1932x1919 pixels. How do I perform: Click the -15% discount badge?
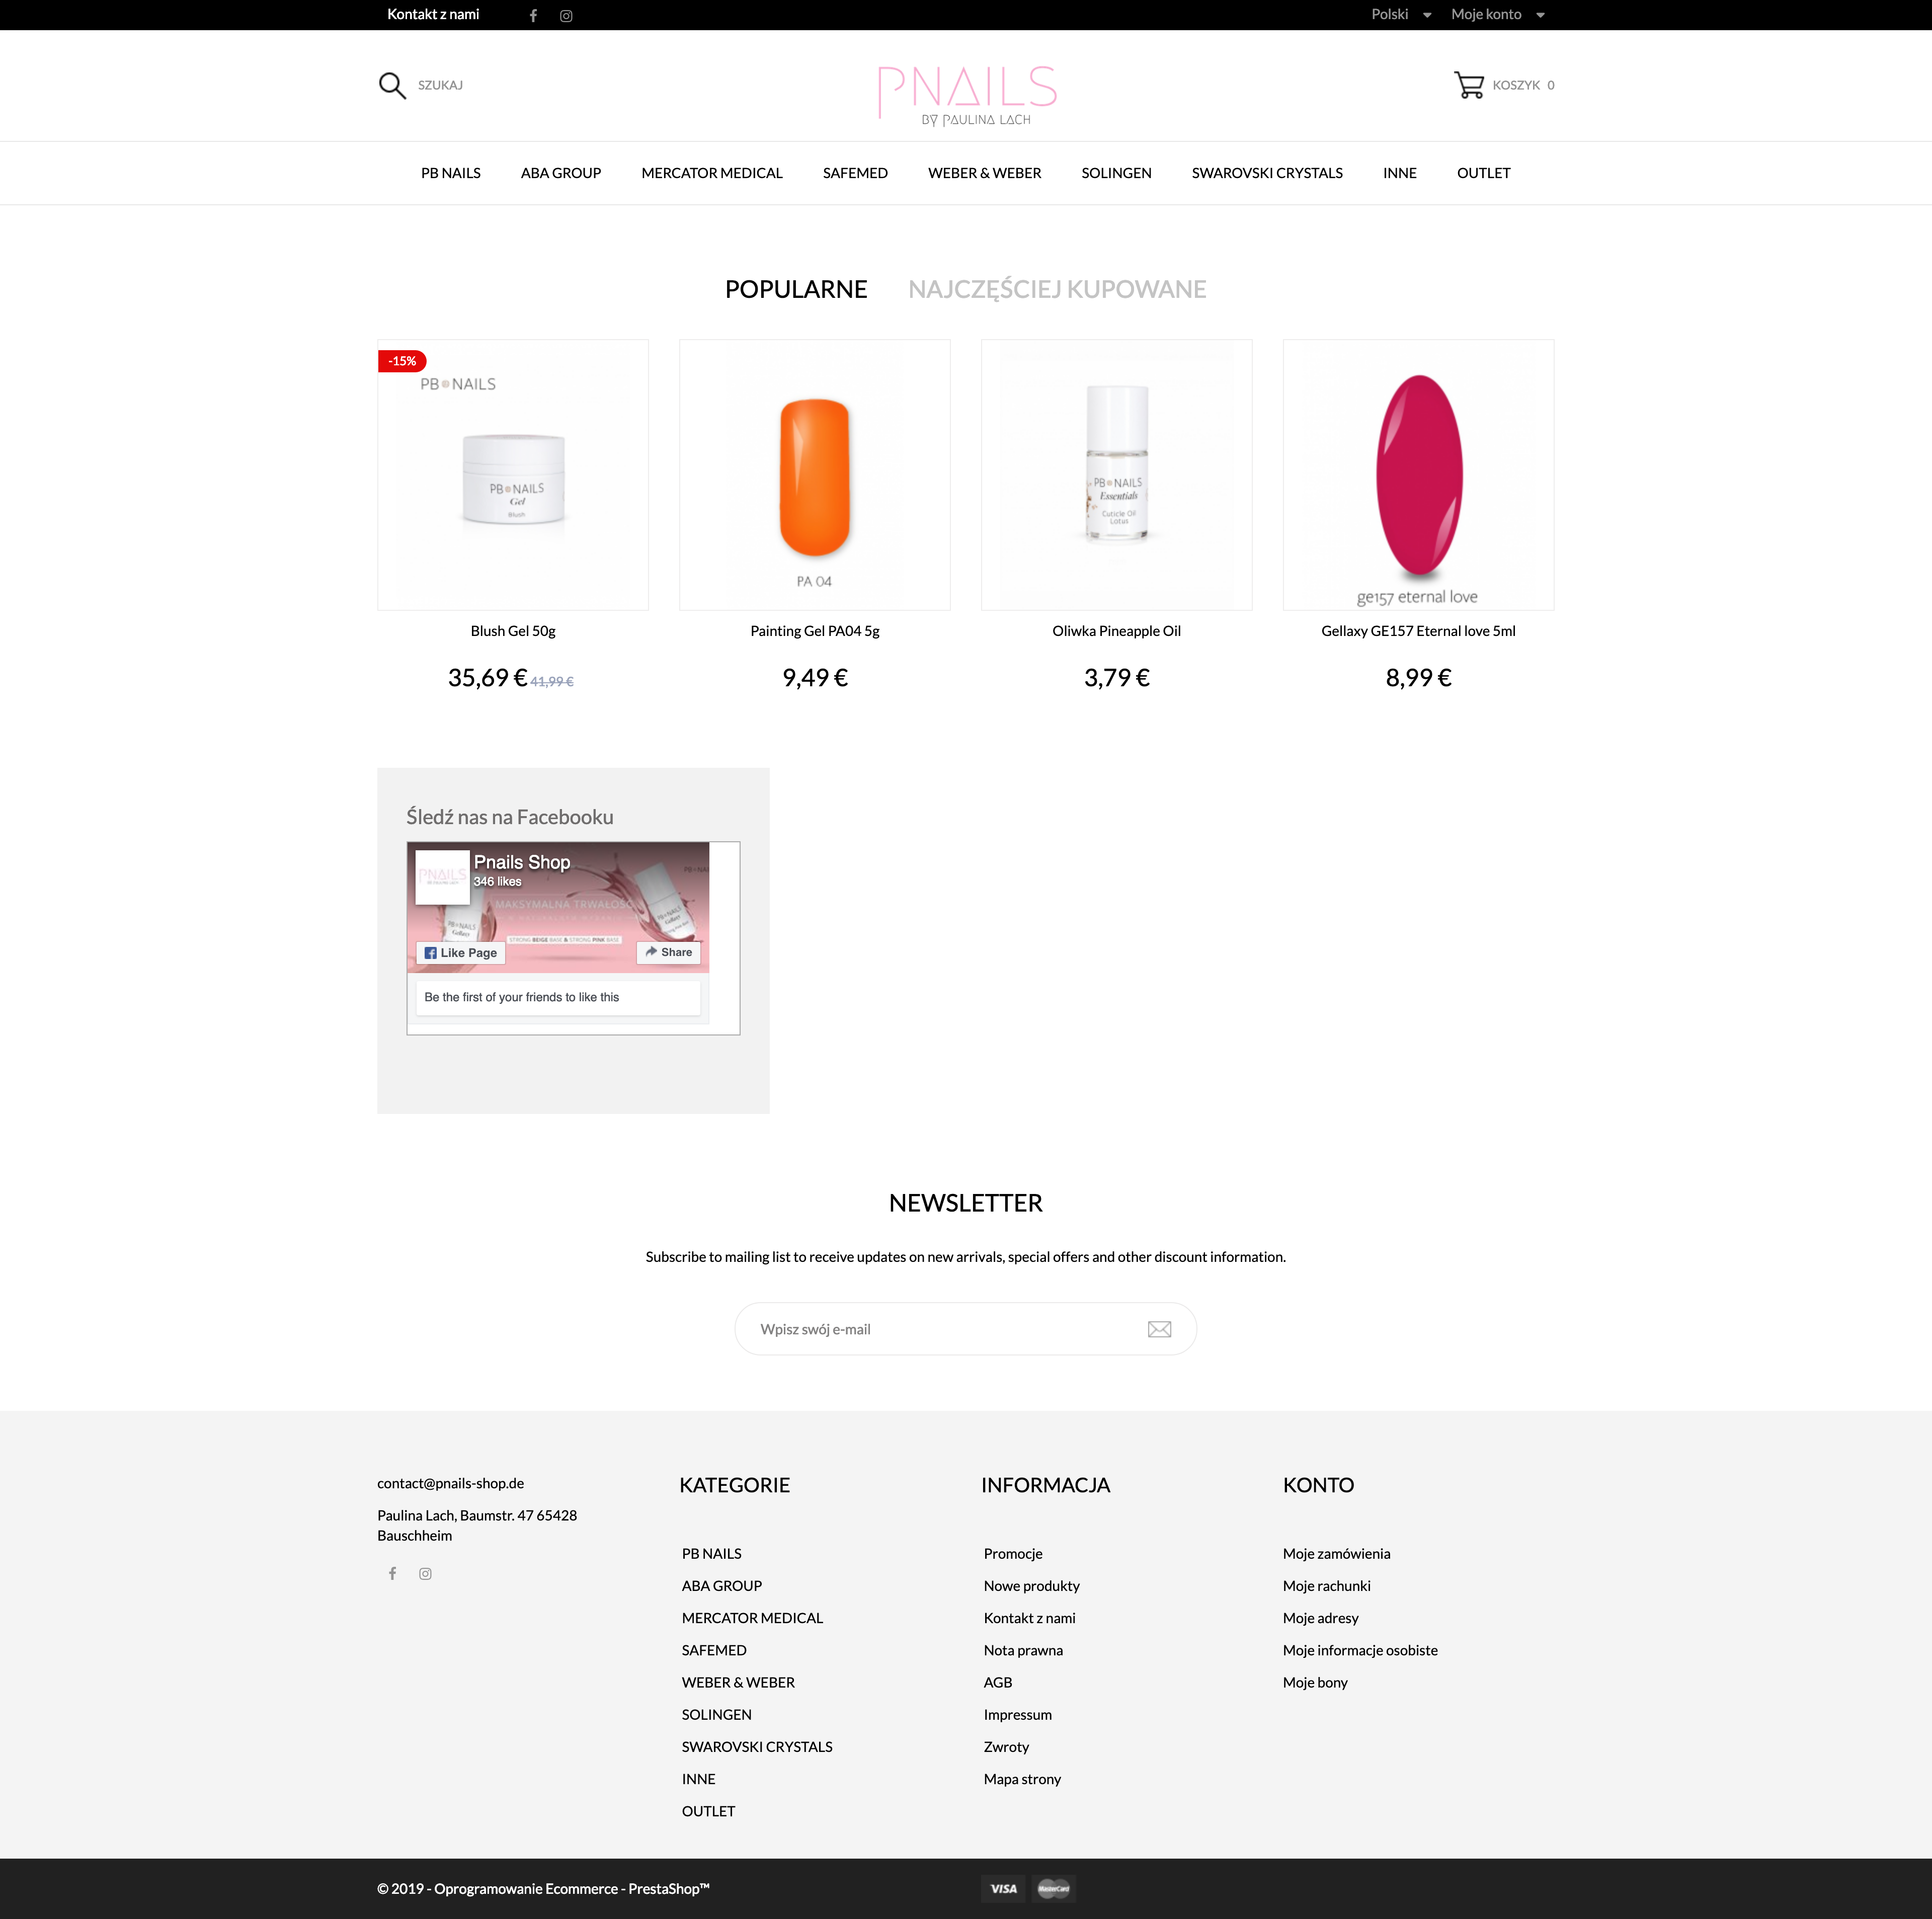pos(402,361)
